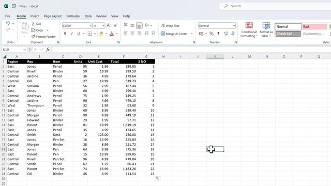Expand the Font group dialog launcher
Viewport: 331px width, 186px height.
click(118, 42)
